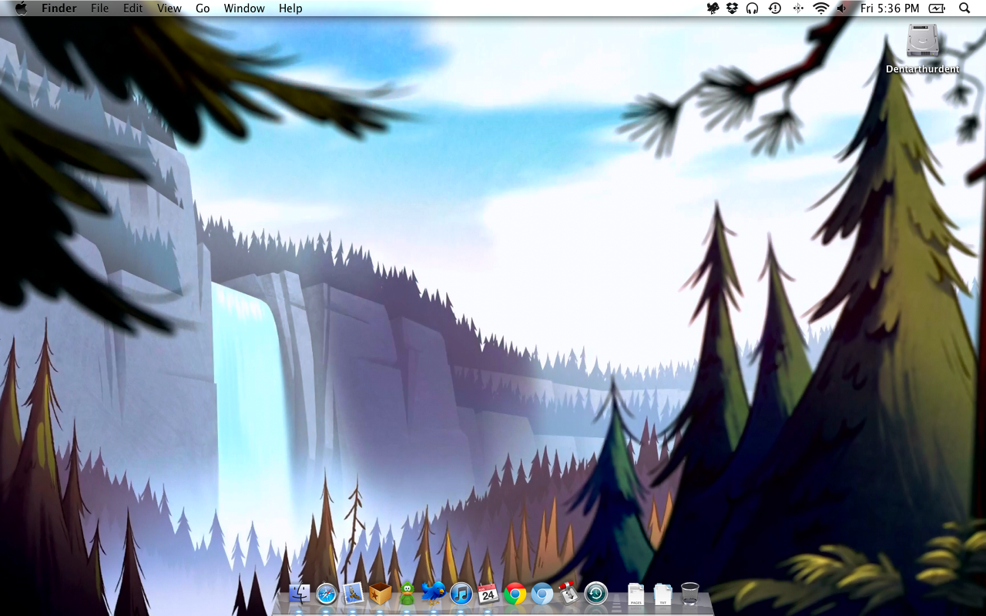Launch iTunes from the dock
The width and height of the screenshot is (986, 616).
coord(461,594)
